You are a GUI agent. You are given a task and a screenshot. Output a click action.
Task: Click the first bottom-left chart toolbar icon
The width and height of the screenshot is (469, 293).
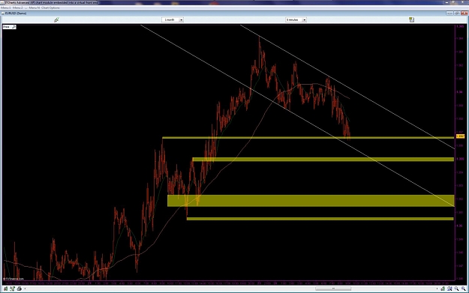pyautogui.click(x=6, y=289)
